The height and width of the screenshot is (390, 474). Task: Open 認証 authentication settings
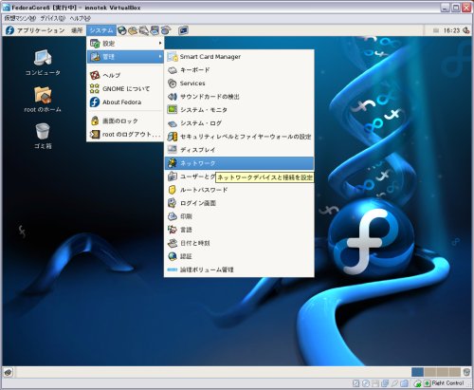(x=239, y=256)
